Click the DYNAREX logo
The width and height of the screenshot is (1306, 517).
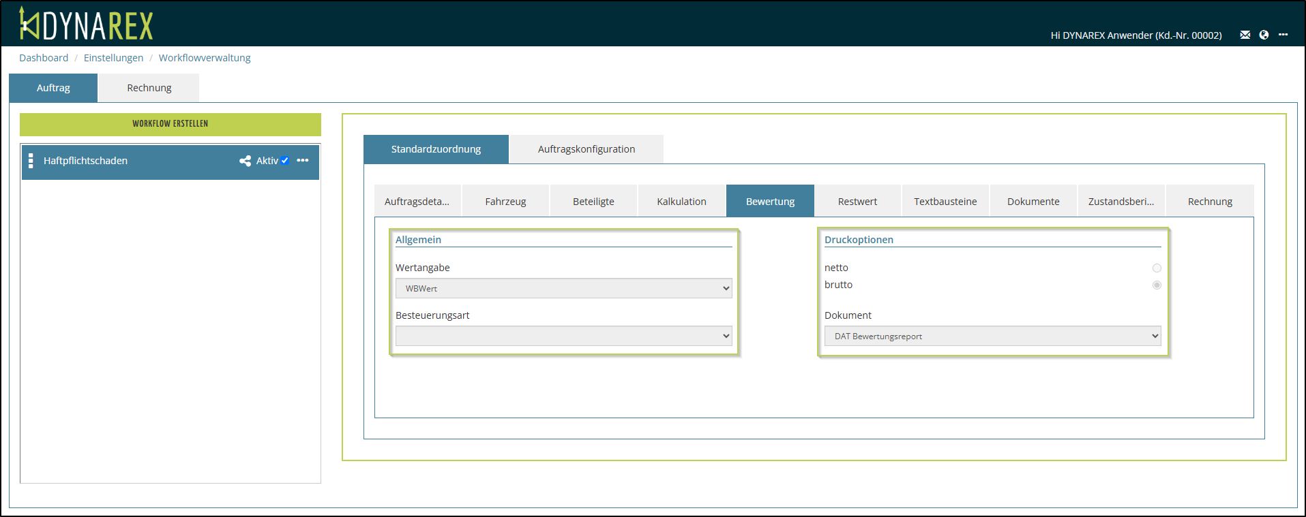(86, 25)
